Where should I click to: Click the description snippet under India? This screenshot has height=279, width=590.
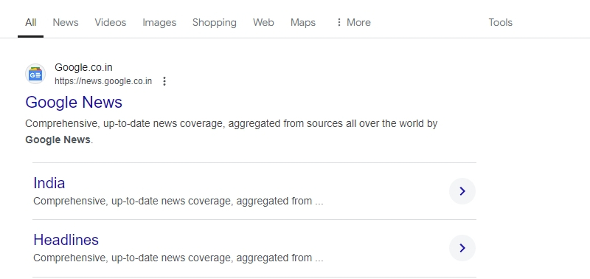178,201
